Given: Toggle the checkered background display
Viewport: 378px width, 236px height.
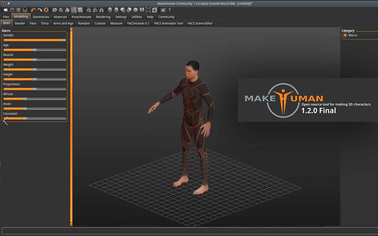Looking at the screenshot, I should [x=80, y=9].
